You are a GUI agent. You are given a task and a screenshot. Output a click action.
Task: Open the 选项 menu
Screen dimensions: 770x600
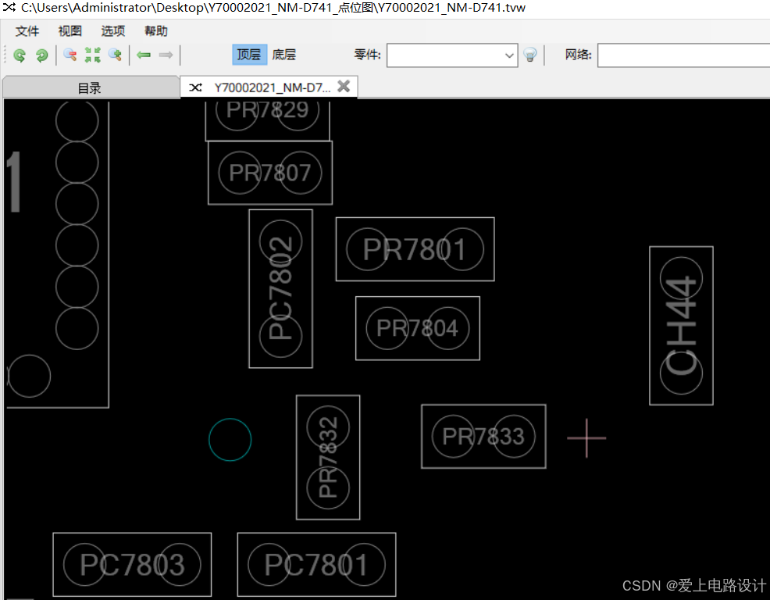click(113, 31)
